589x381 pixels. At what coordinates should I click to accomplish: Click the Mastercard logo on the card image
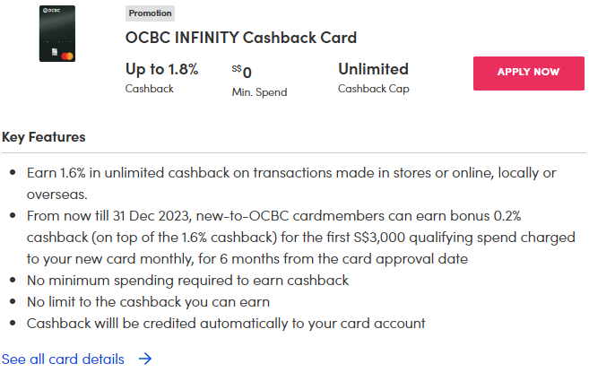pos(67,56)
